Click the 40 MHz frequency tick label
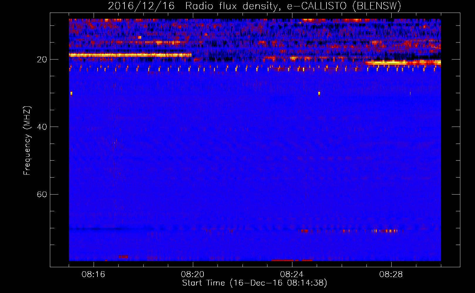This screenshot has height=293, width=475. coord(42,127)
